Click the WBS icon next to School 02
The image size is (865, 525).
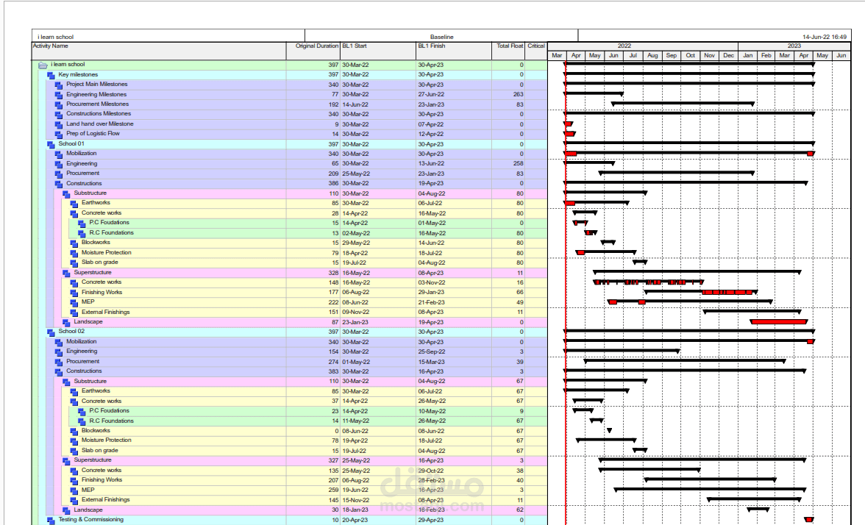tap(51, 332)
